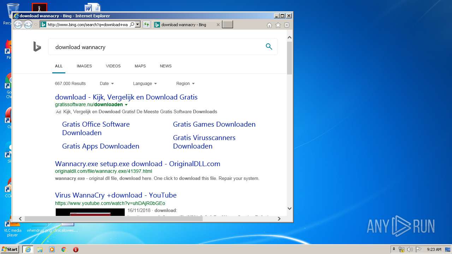Click the Internet Explorer Forward button
452x254 pixels.
click(28, 25)
